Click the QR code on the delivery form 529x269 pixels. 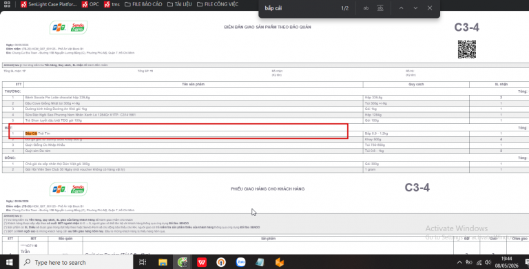466,50
